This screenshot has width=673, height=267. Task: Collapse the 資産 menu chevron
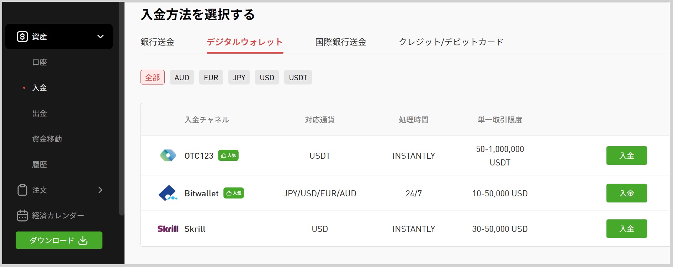tap(101, 37)
